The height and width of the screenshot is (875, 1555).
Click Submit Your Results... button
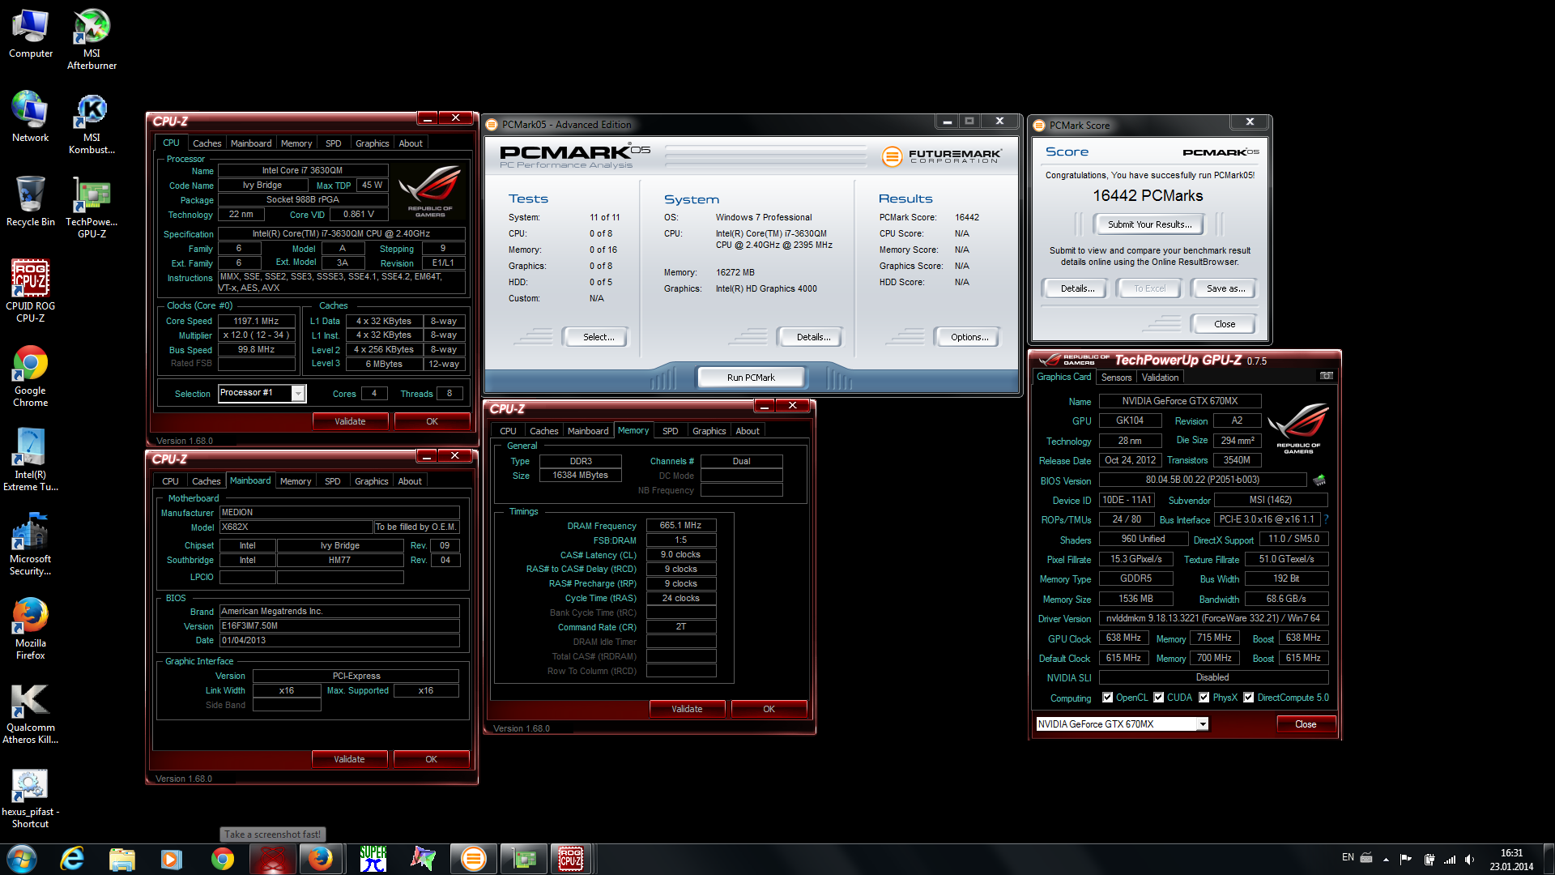pyautogui.click(x=1149, y=224)
